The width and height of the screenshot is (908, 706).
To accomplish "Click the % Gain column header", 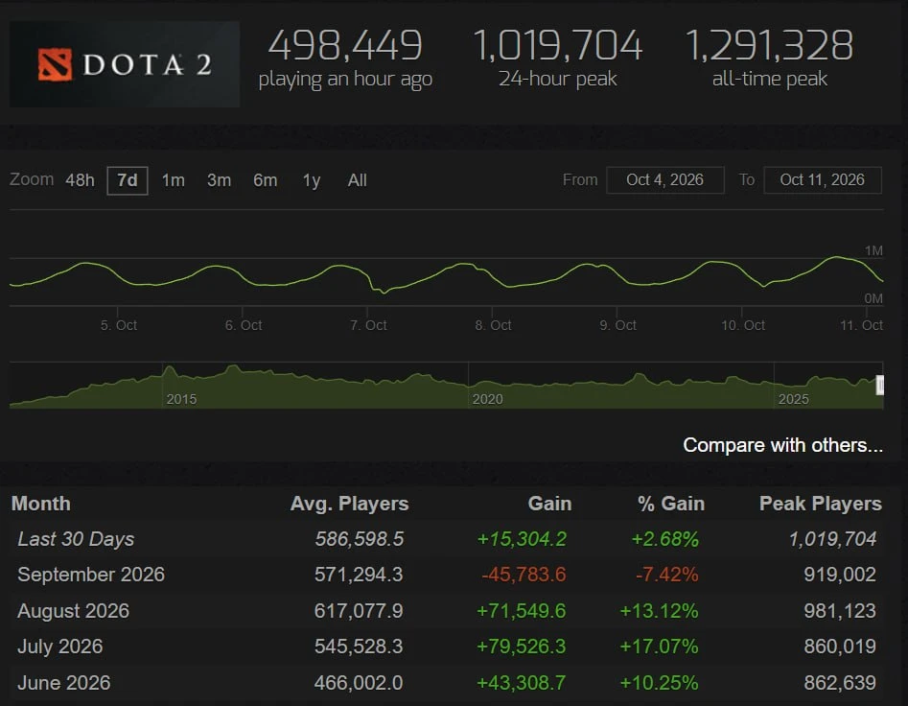I will (x=671, y=504).
